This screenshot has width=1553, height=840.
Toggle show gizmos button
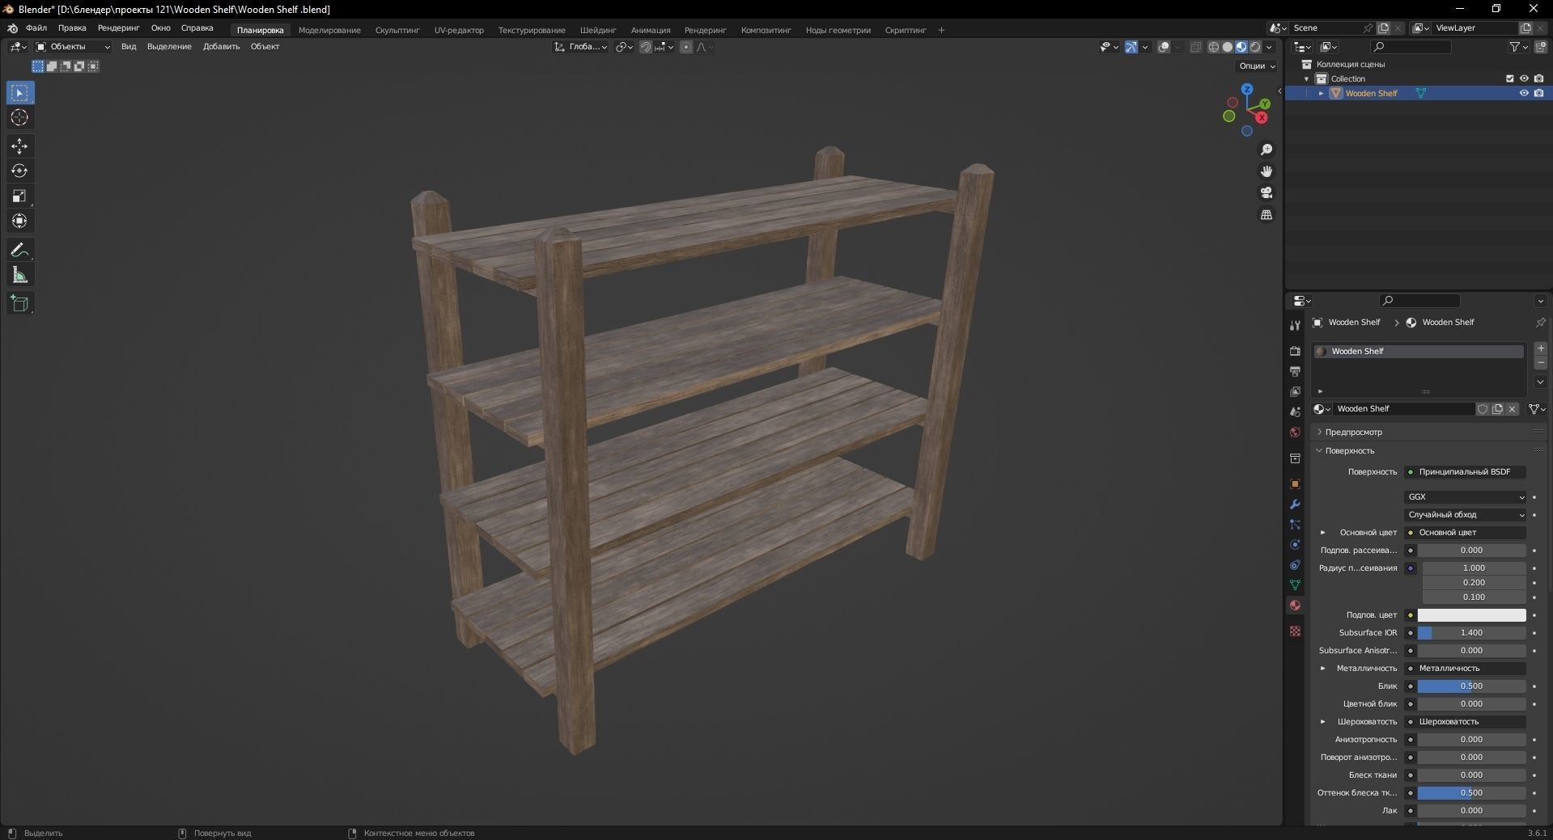click(1131, 47)
